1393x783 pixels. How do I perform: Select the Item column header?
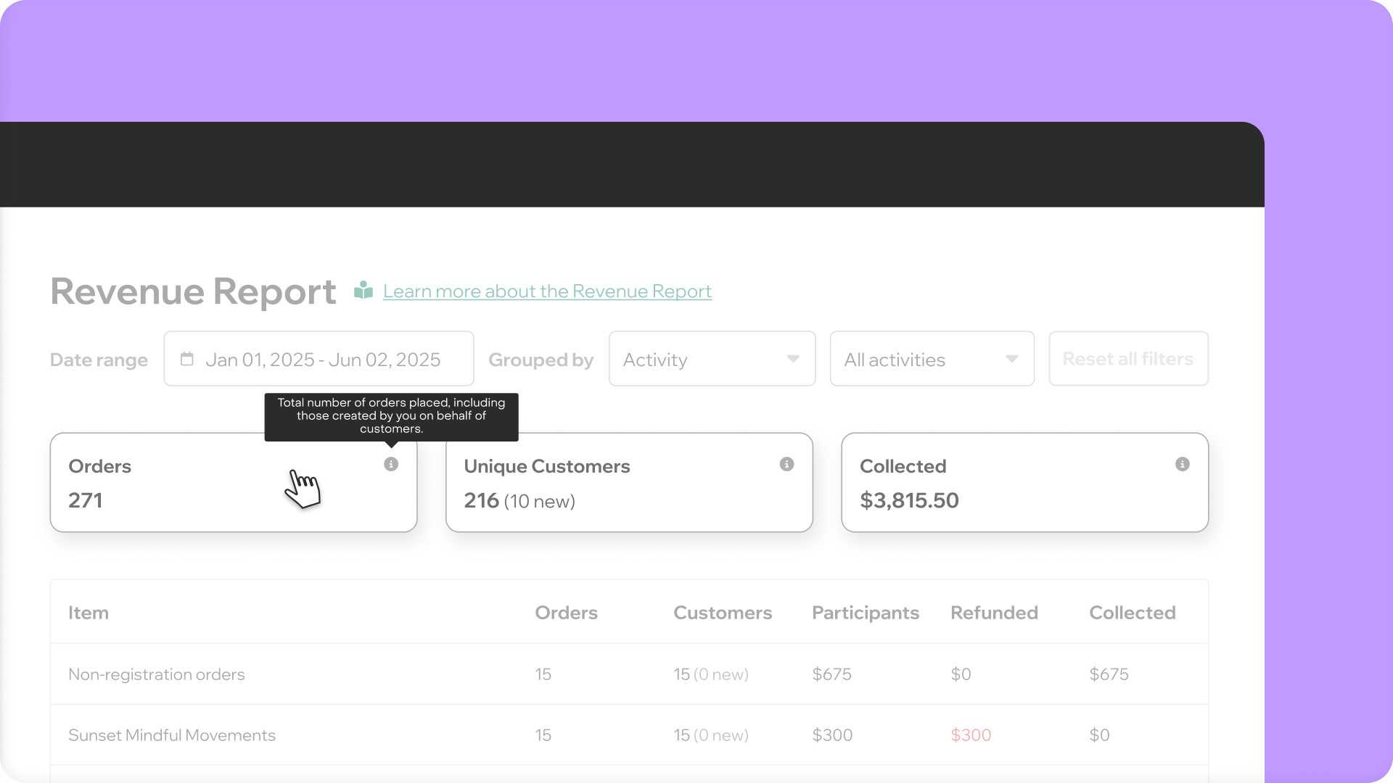pos(89,613)
